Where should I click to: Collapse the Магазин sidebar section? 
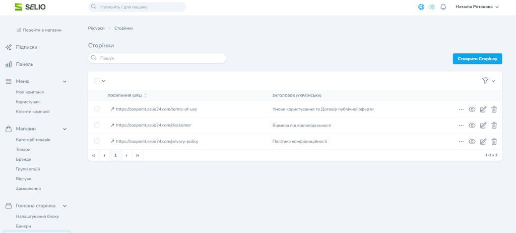64,129
